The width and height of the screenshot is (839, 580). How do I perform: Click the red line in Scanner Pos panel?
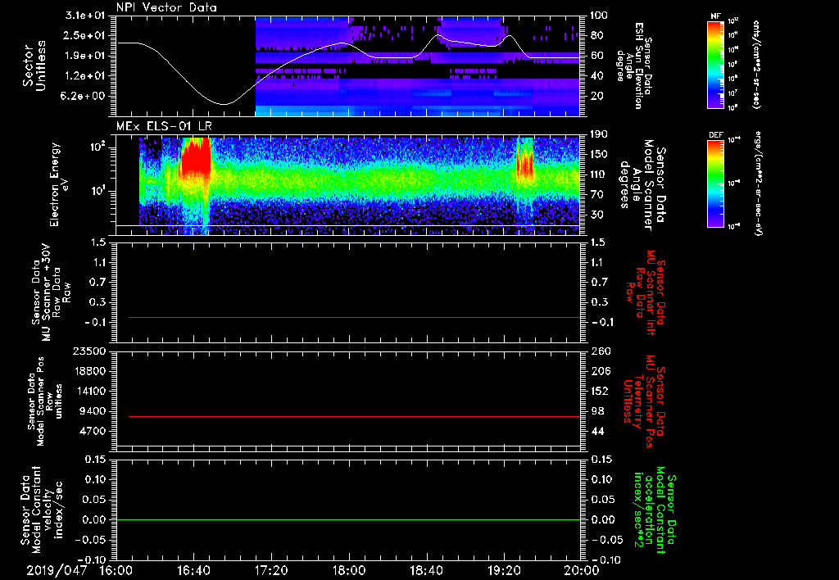click(x=354, y=416)
